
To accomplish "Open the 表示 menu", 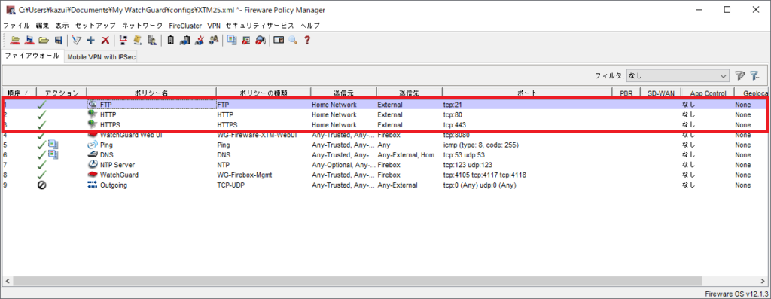I will pos(62,25).
